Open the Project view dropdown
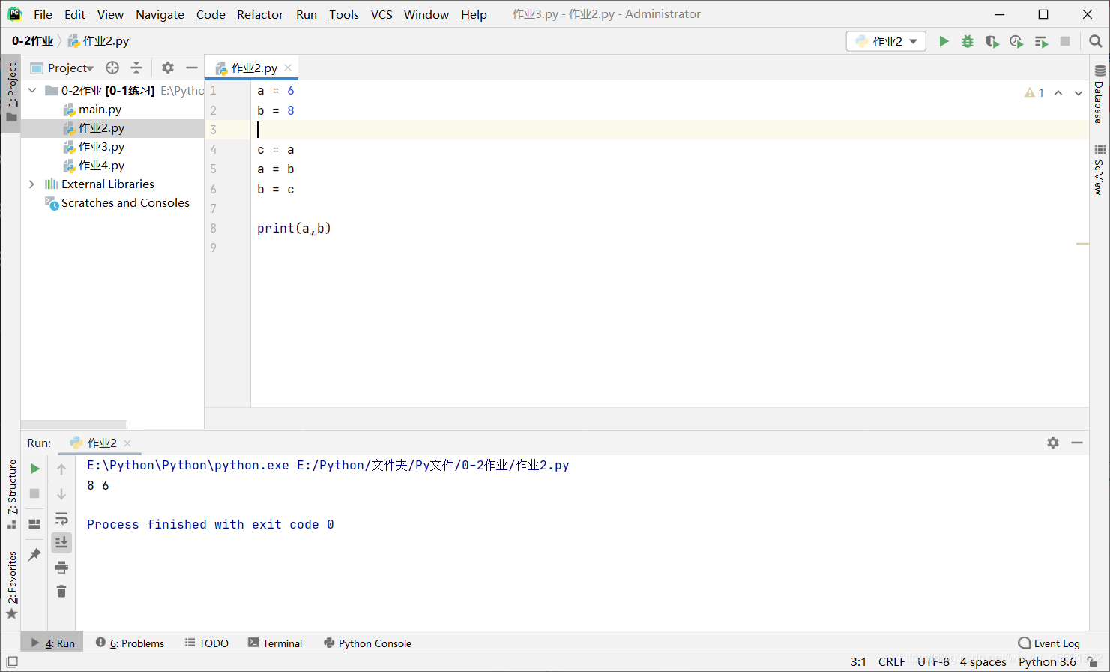This screenshot has width=1110, height=672. (70, 67)
